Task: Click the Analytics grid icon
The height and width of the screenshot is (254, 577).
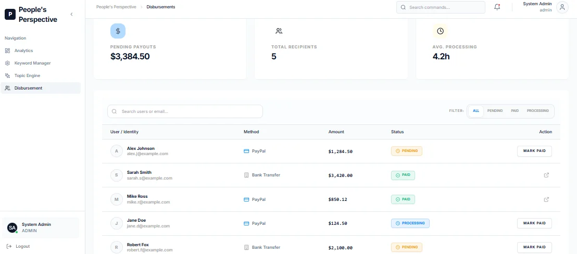Action: coord(7,50)
